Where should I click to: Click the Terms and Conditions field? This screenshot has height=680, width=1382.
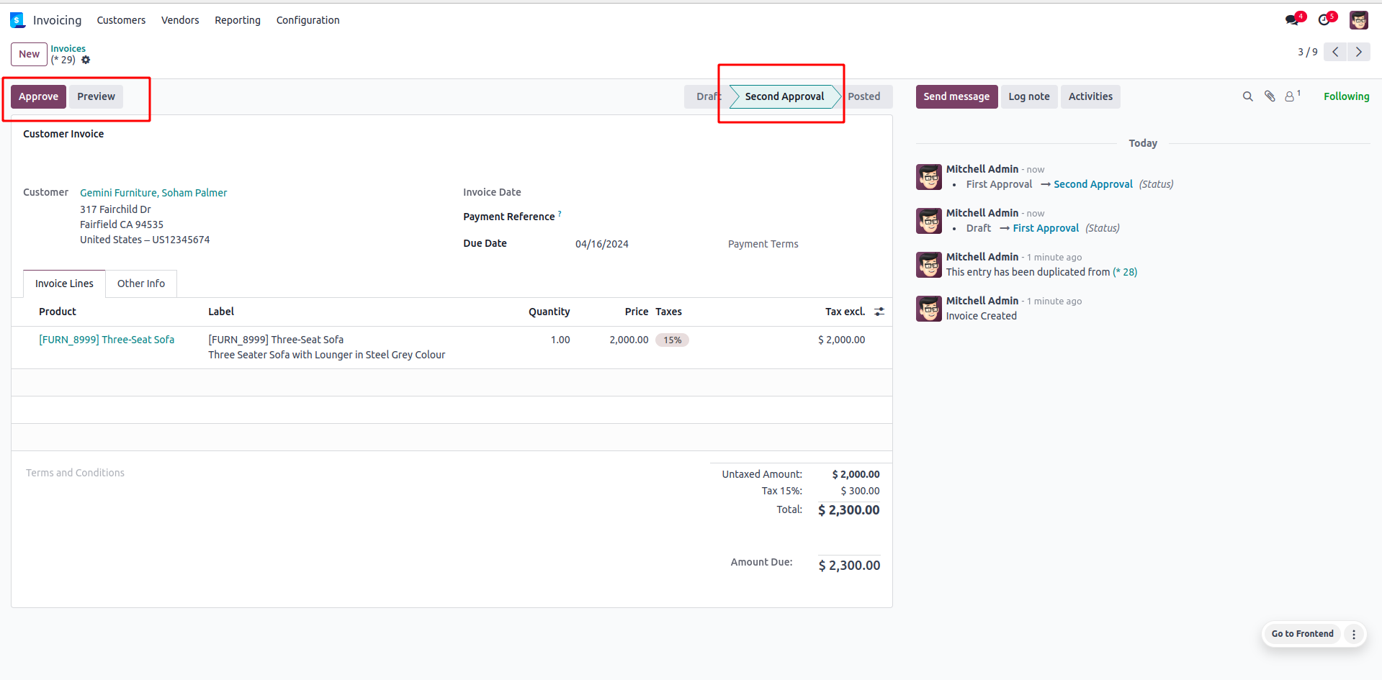[75, 473]
